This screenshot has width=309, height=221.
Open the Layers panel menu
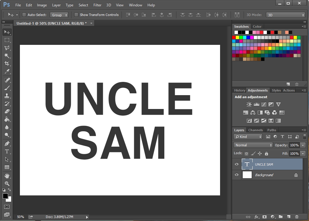(x=304, y=130)
